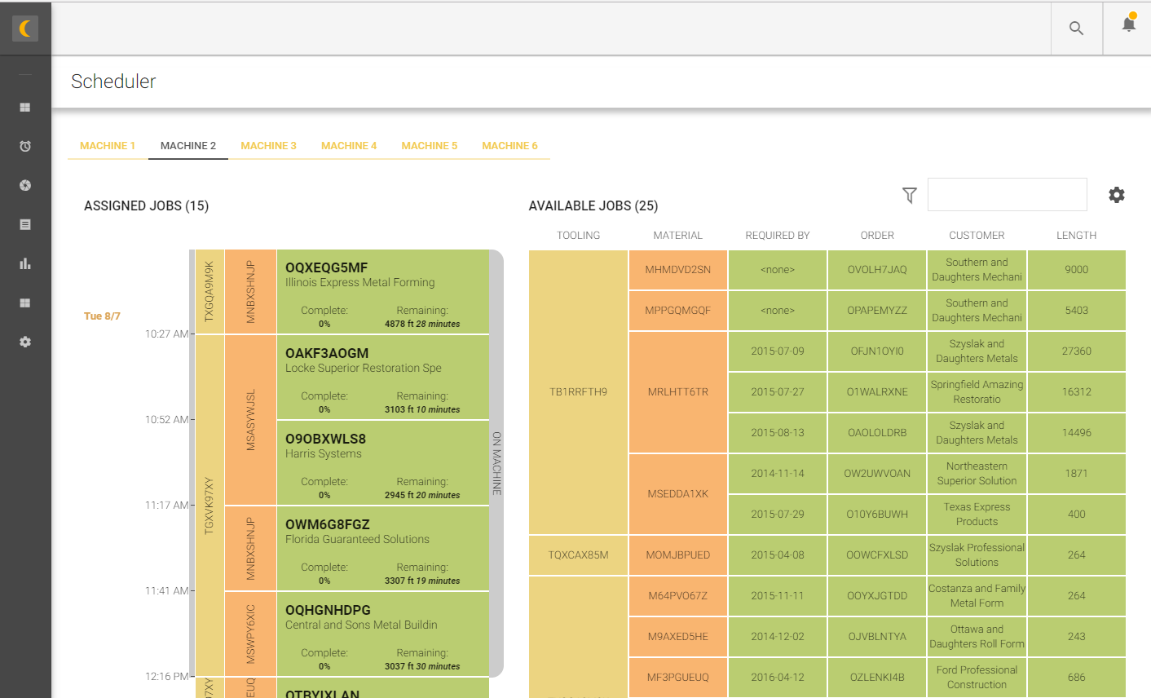Click the filter funnel icon
Image resolution: width=1151 pixels, height=698 pixels.
pyautogui.click(x=910, y=195)
